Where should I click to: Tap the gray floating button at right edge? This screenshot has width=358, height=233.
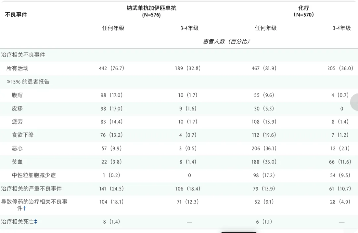[355, 103]
